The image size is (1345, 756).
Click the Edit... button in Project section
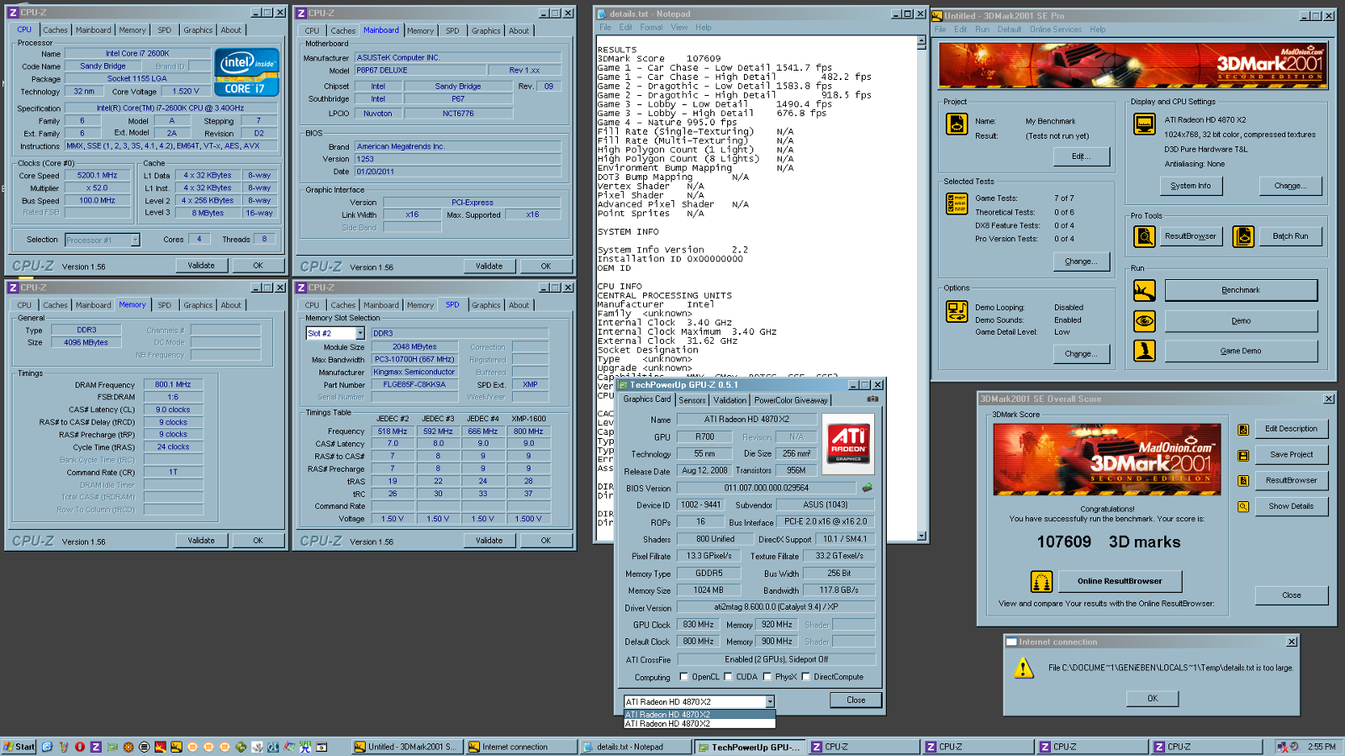pos(1081,156)
